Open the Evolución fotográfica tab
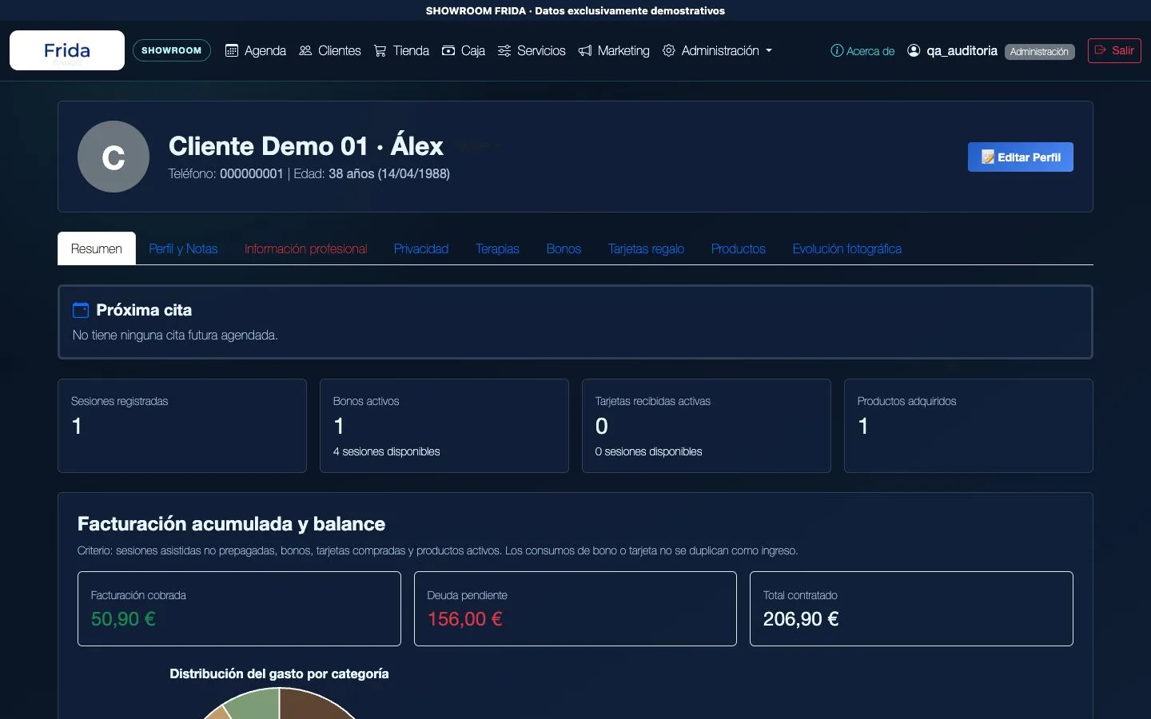 coord(847,248)
